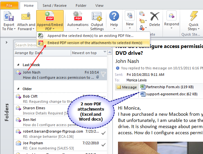The image size is (203, 154).
Task: Click the You replied to this message notice
Action: tap(162, 68)
